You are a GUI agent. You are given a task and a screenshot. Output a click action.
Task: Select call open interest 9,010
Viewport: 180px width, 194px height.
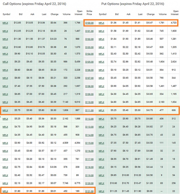pos(77,102)
